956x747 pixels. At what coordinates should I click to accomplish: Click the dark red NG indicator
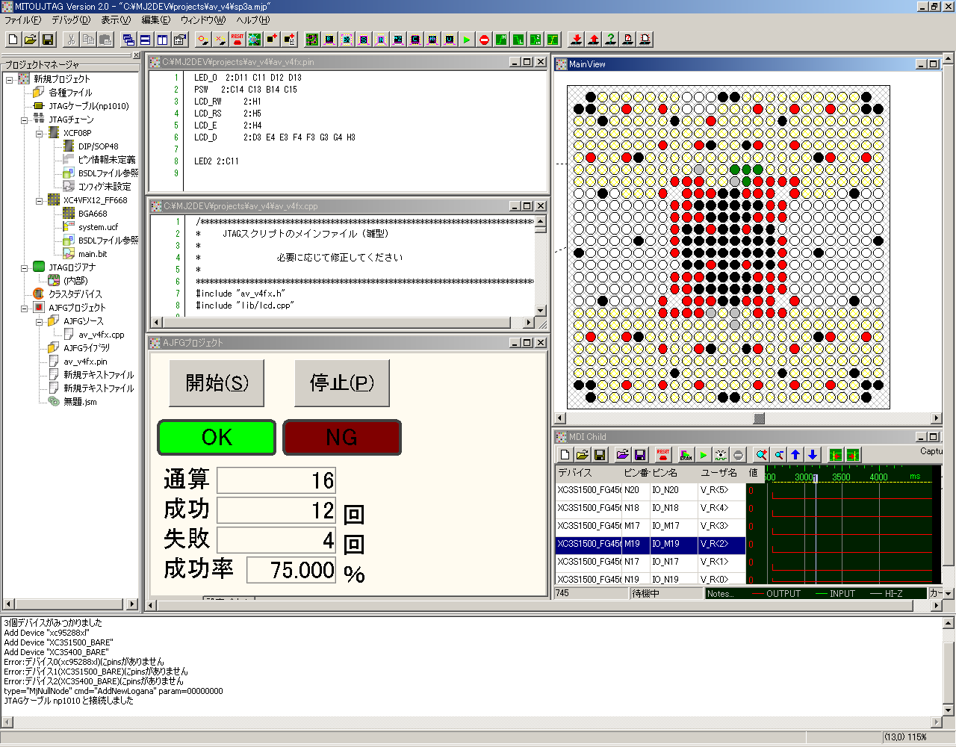[x=342, y=438]
